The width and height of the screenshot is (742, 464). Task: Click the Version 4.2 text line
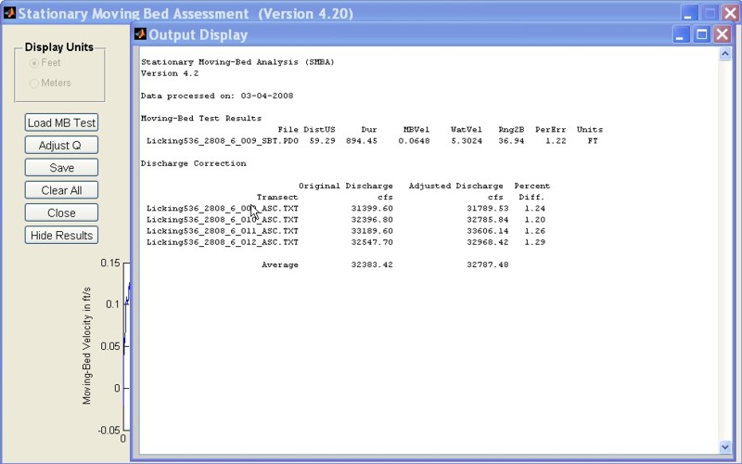(170, 73)
